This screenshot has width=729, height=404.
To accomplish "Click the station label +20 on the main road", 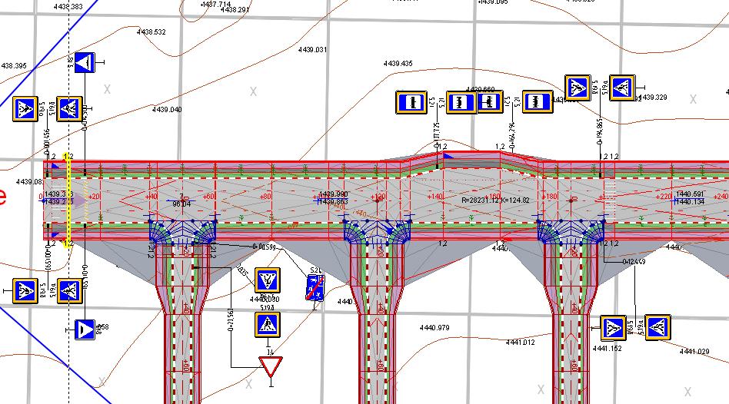I will pos(94,197).
